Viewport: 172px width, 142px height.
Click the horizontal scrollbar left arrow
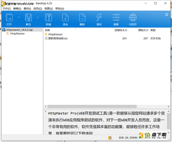(46, 106)
